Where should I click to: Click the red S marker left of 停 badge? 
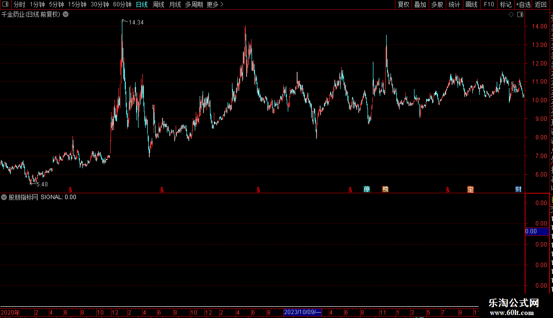coord(350,190)
